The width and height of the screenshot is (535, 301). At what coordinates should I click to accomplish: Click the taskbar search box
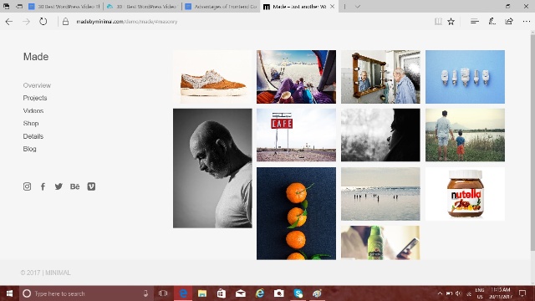point(86,293)
